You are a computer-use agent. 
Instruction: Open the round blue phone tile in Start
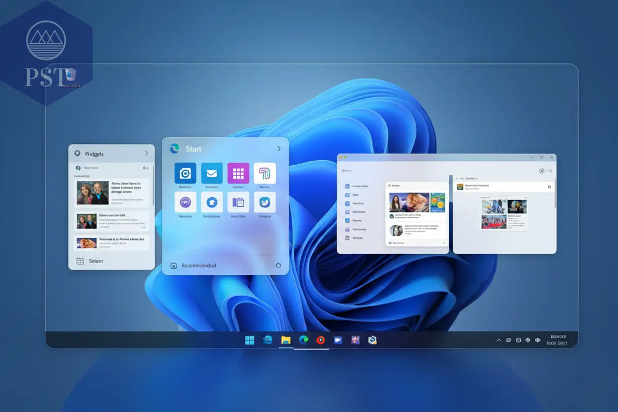pos(212,202)
